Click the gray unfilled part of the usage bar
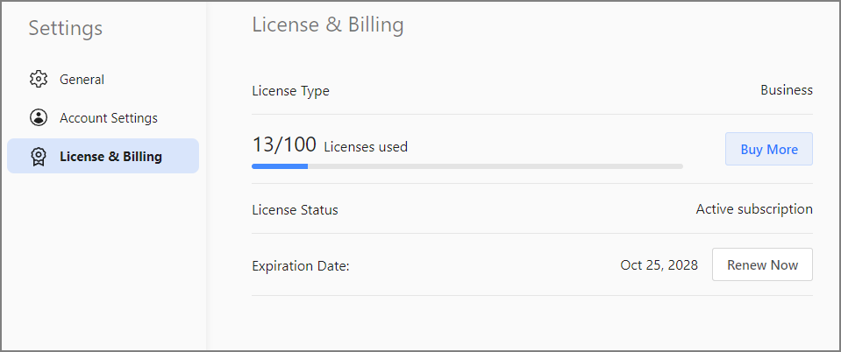This screenshot has width=841, height=352. tap(495, 165)
